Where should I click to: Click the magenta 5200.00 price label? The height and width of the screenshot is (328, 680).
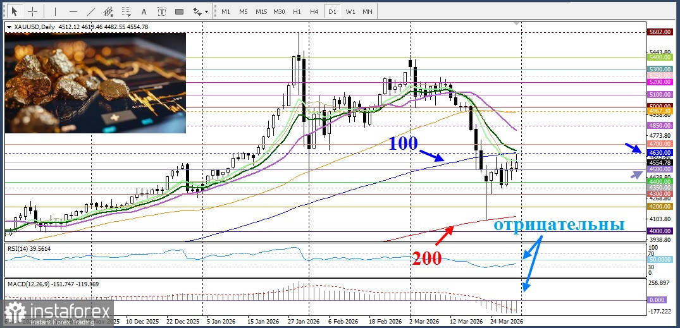pos(660,82)
